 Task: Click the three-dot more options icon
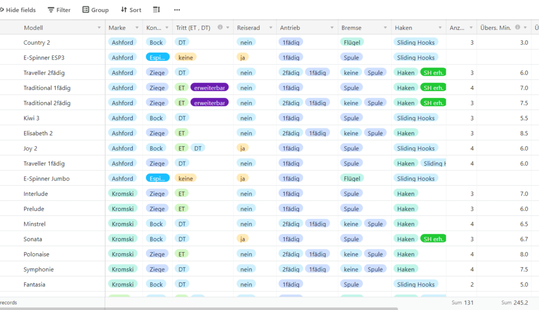pos(177,10)
